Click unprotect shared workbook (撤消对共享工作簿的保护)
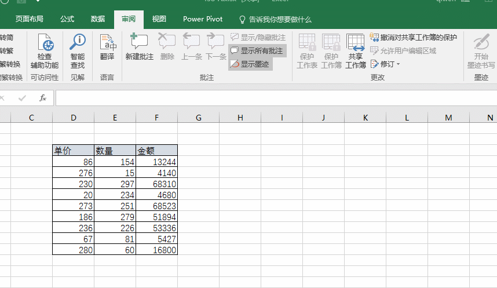The width and height of the screenshot is (497, 288). tap(414, 38)
